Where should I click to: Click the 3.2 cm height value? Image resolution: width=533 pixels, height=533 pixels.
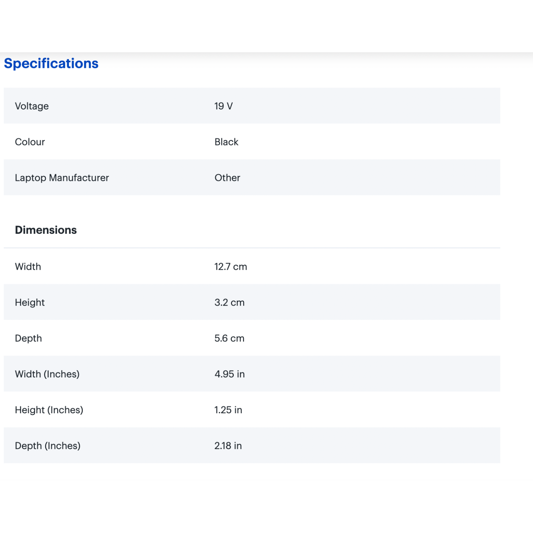click(x=229, y=302)
